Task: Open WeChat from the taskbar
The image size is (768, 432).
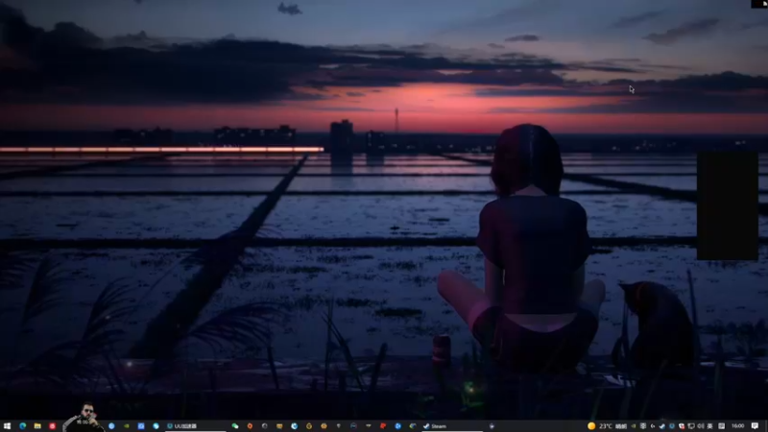Action: click(x=235, y=426)
